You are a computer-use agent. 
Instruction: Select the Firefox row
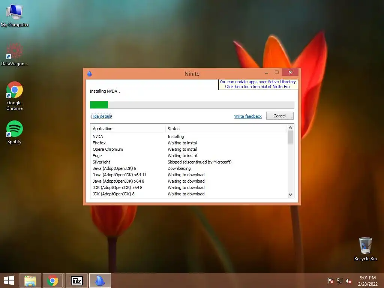[189, 143]
